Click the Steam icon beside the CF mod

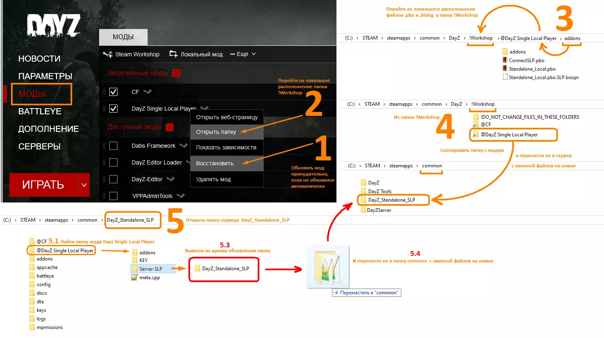point(147,92)
